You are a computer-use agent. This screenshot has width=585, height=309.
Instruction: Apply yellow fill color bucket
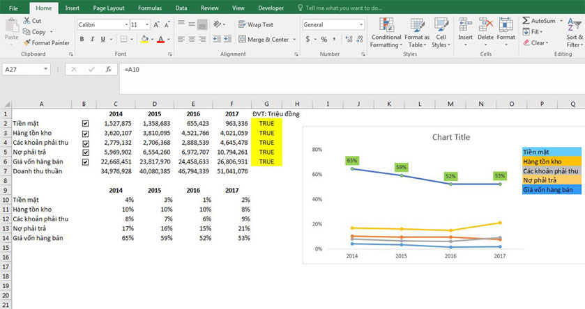click(x=145, y=39)
